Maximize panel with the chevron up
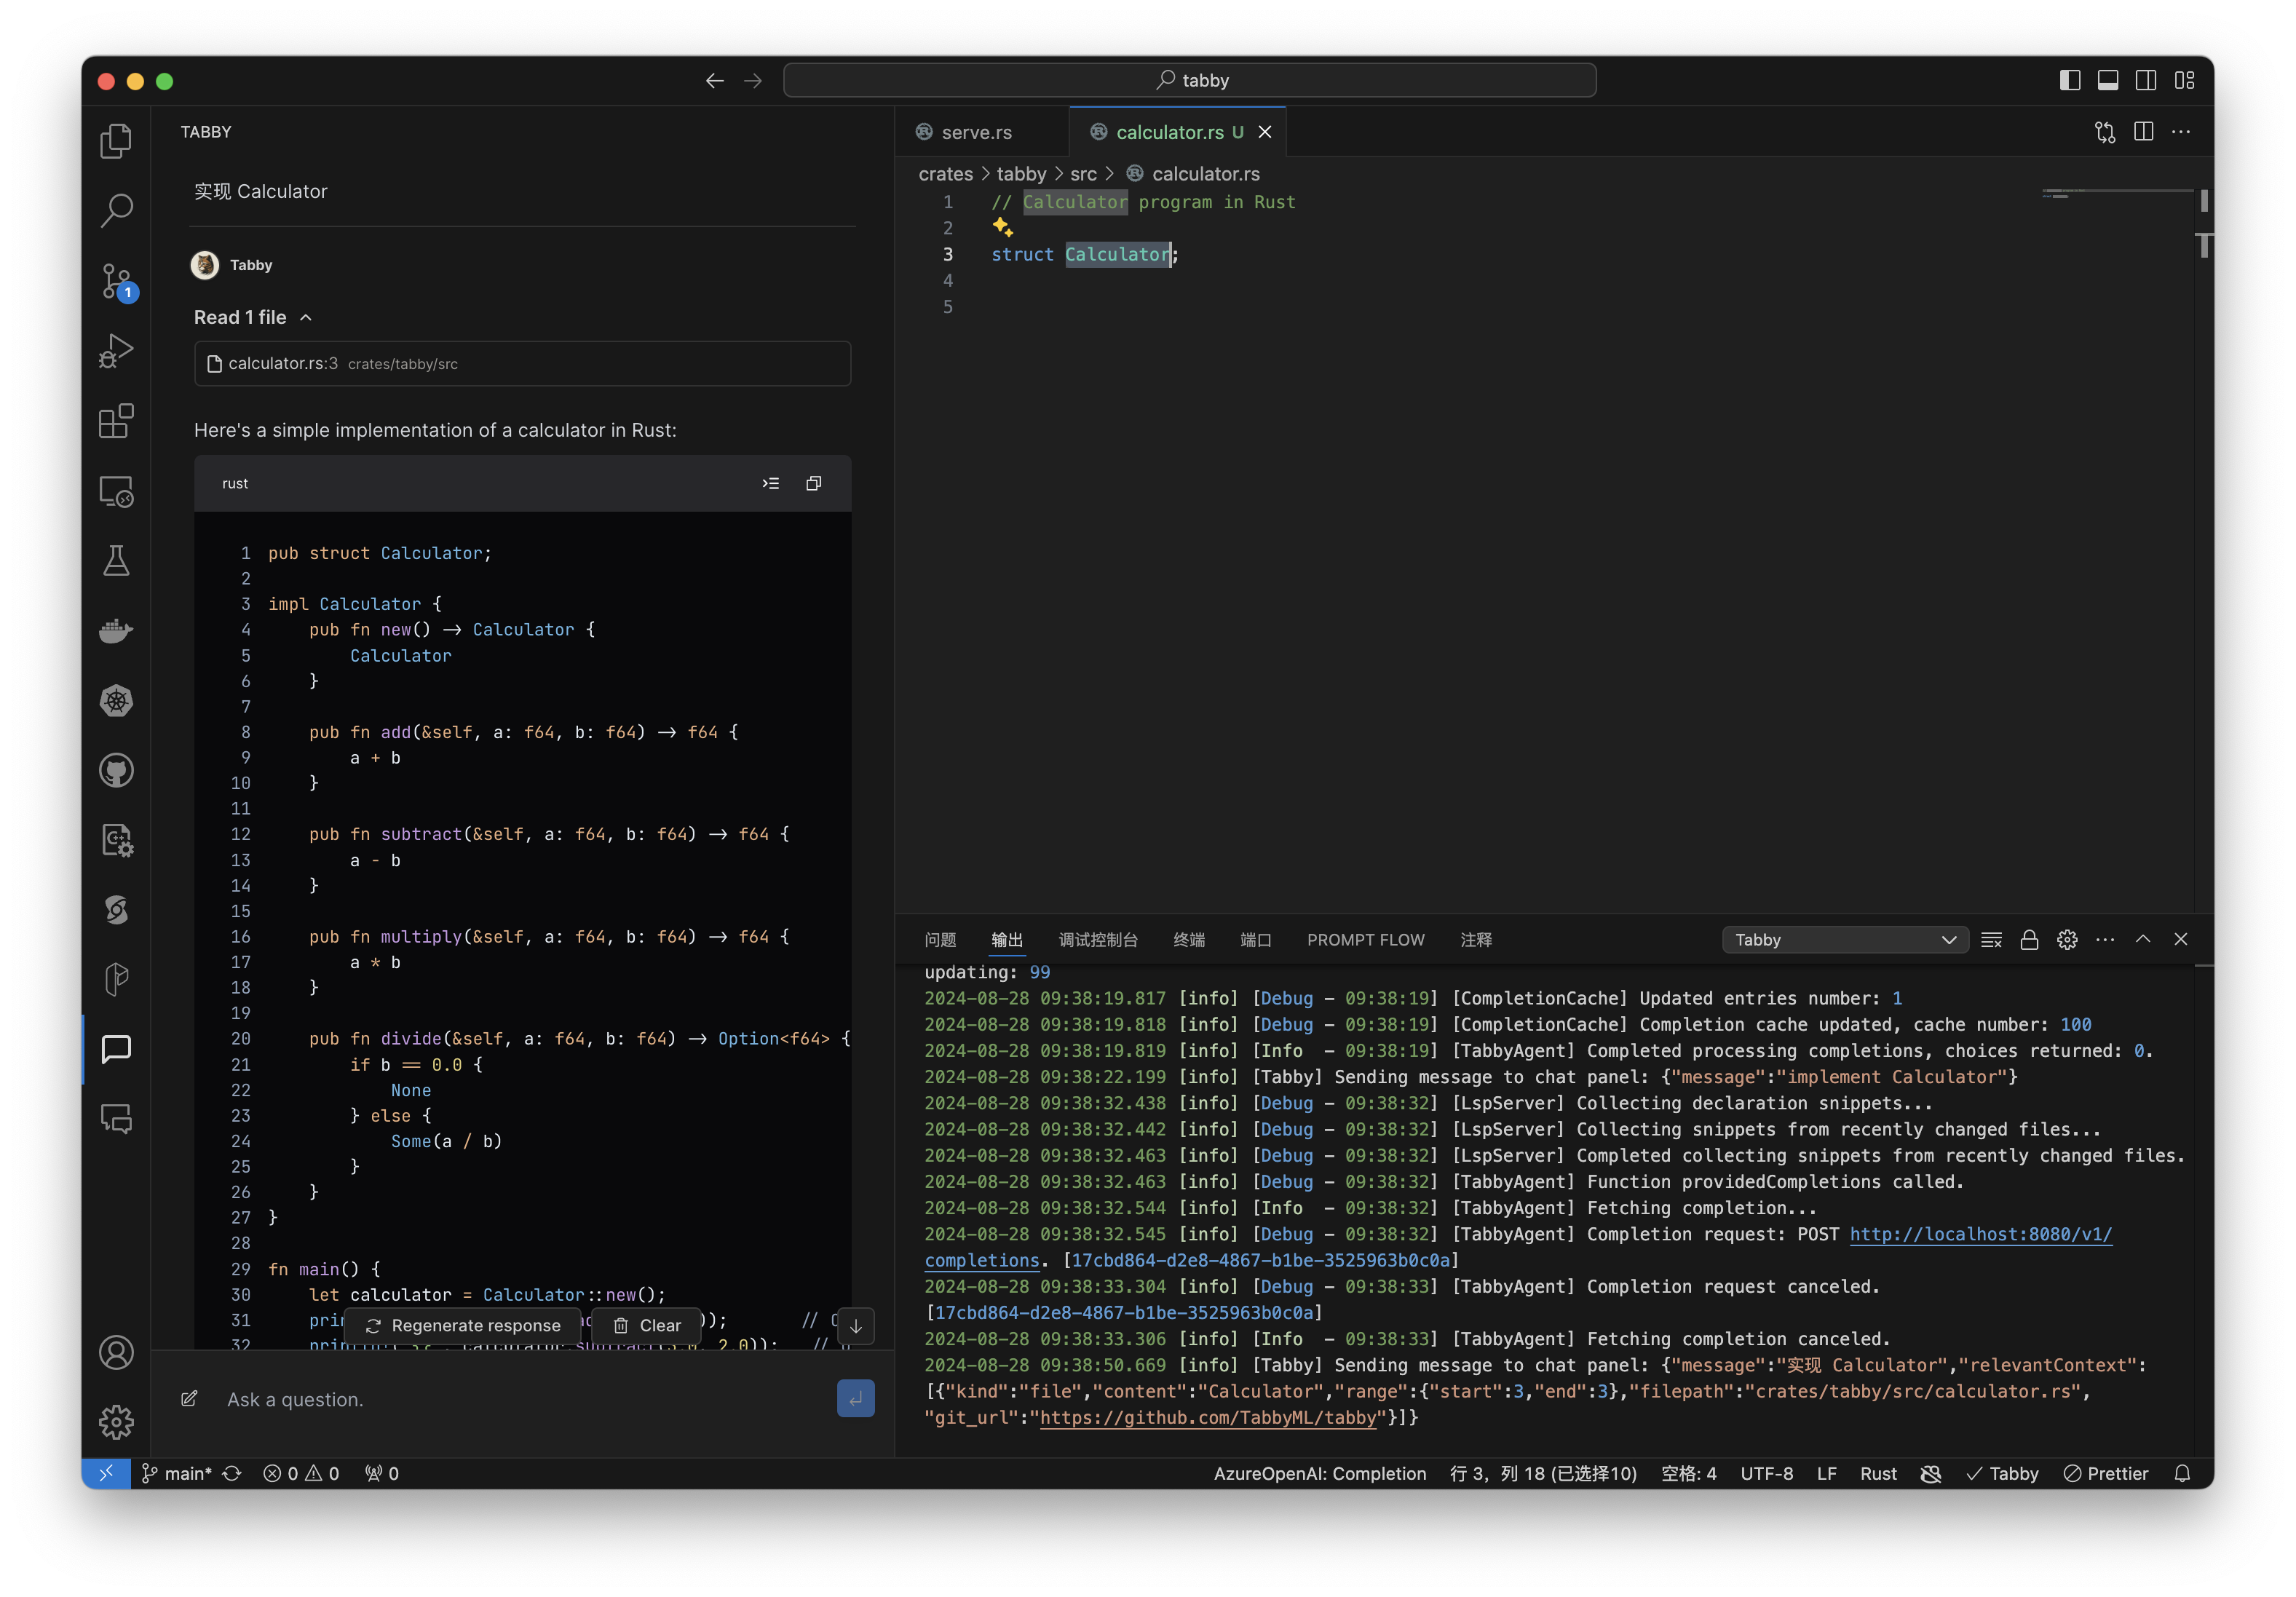The height and width of the screenshot is (1597, 2296). 2143,940
